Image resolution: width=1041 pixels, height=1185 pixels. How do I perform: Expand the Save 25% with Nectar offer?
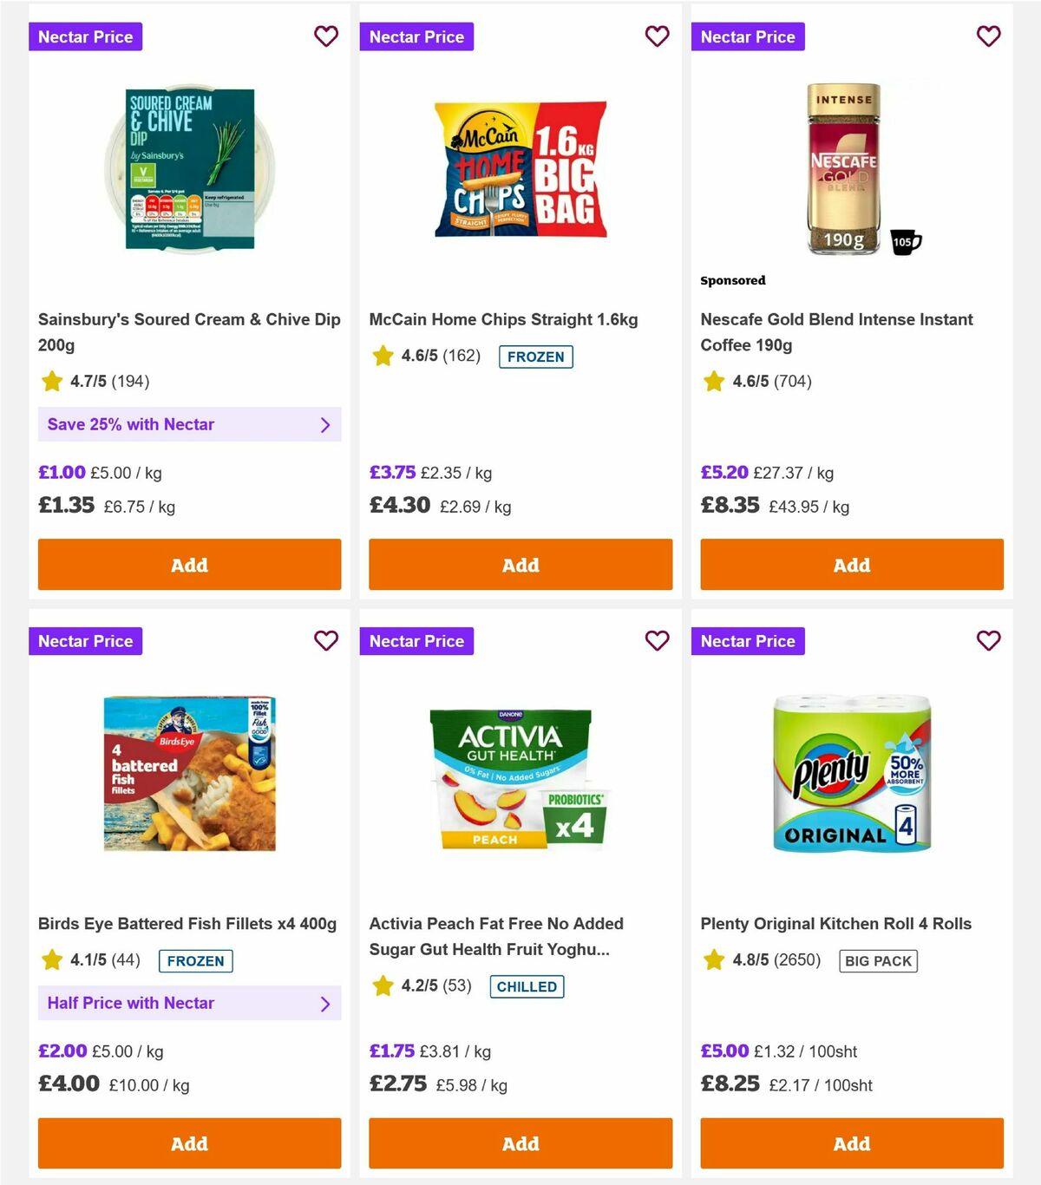(189, 424)
